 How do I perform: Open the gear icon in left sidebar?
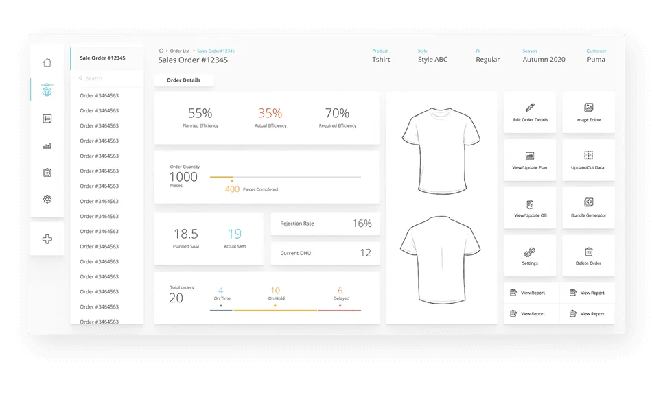[x=47, y=200]
